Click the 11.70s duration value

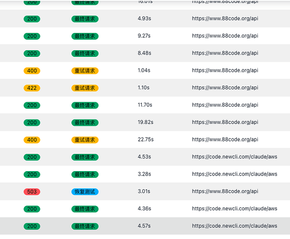(x=145, y=105)
